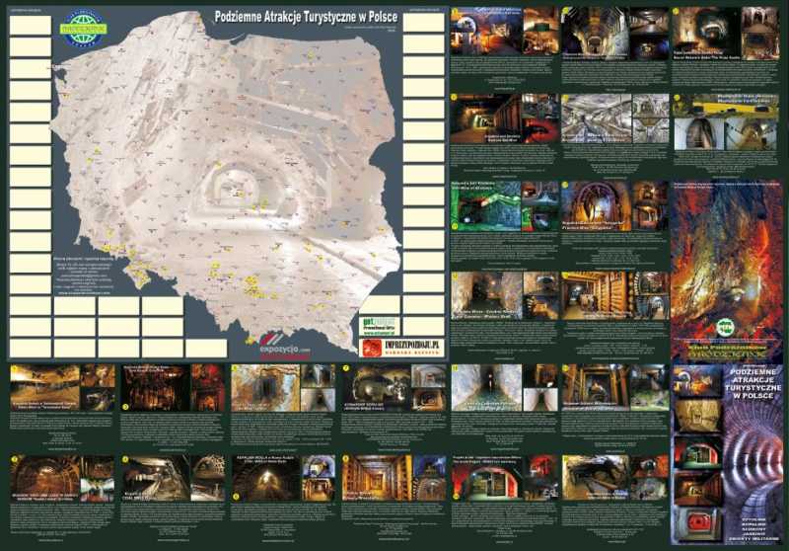Image resolution: width=789 pixels, height=551 pixels.
Task: Open the green-lit cave photo
Action: (485, 204)
